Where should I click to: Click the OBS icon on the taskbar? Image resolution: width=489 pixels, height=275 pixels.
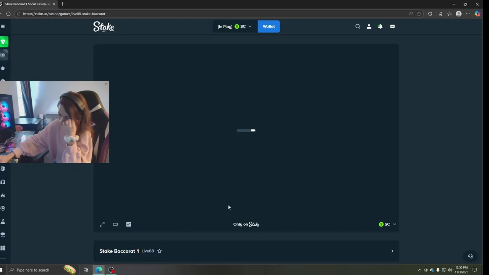pos(111,270)
